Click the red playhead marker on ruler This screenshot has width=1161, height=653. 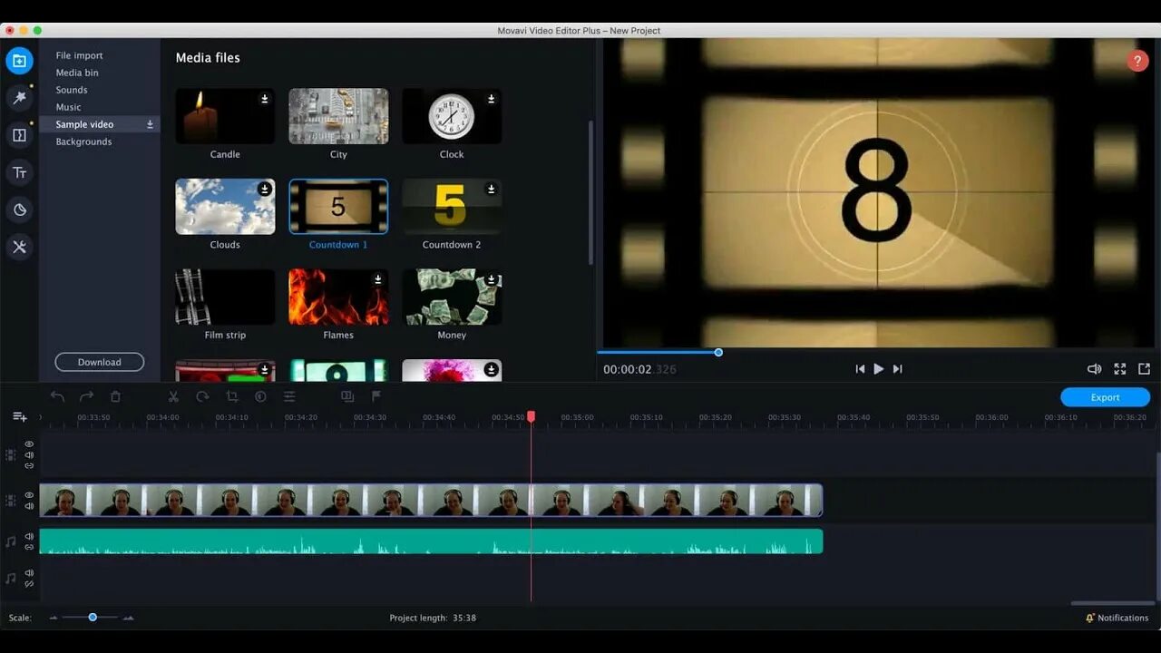531,416
